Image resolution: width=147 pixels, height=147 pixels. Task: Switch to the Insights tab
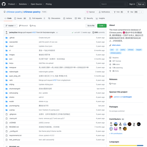[100, 18]
